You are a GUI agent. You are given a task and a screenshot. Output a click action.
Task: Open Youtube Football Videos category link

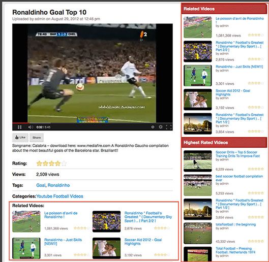(x=59, y=196)
